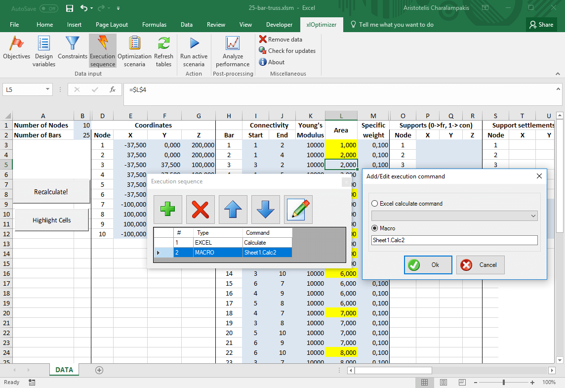
Task: Open the Developer ribbon tab
Action: pos(279,25)
